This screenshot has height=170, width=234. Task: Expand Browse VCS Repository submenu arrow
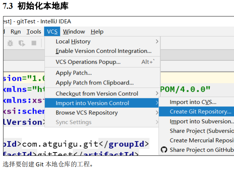pyautogui.click(x=157, y=112)
